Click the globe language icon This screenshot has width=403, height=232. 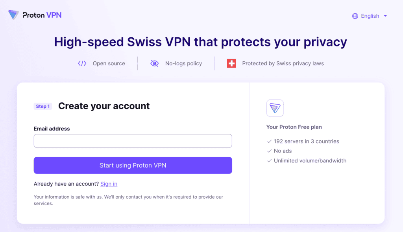click(355, 16)
